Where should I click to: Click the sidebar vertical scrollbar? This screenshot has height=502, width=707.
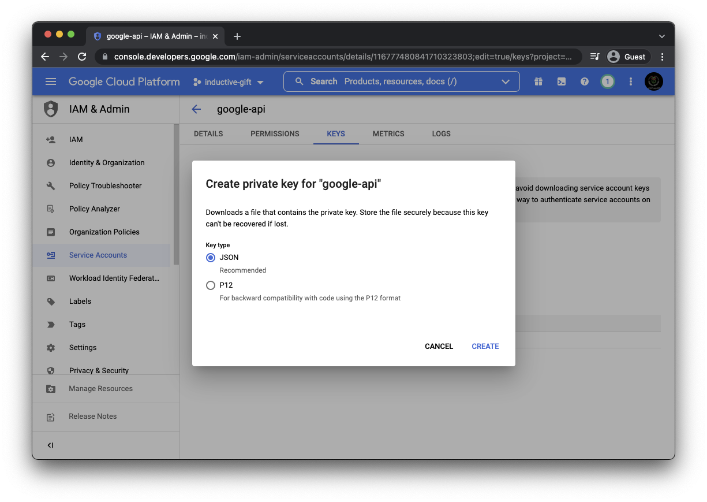pos(177,195)
